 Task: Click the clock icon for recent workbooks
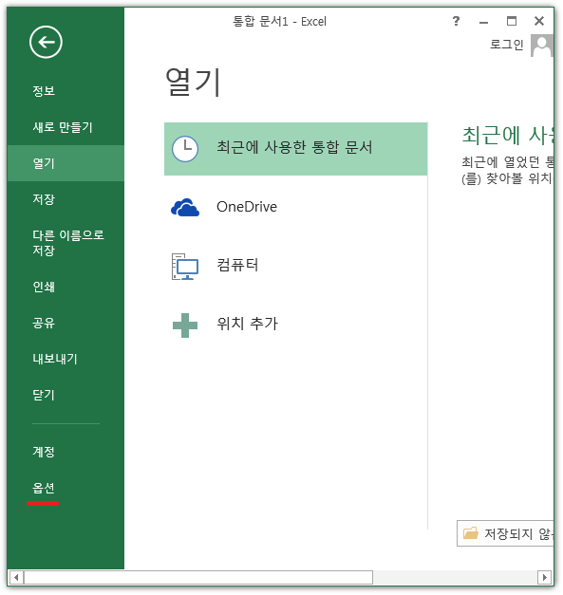pos(185,149)
